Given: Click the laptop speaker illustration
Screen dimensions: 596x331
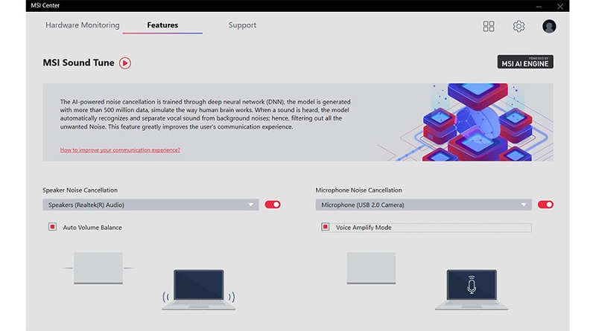Looking at the screenshot, I should [199, 289].
